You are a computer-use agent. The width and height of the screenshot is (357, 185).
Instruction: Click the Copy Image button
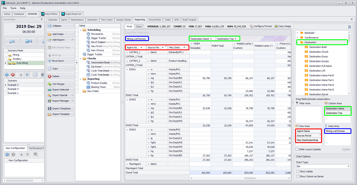(x=282, y=26)
